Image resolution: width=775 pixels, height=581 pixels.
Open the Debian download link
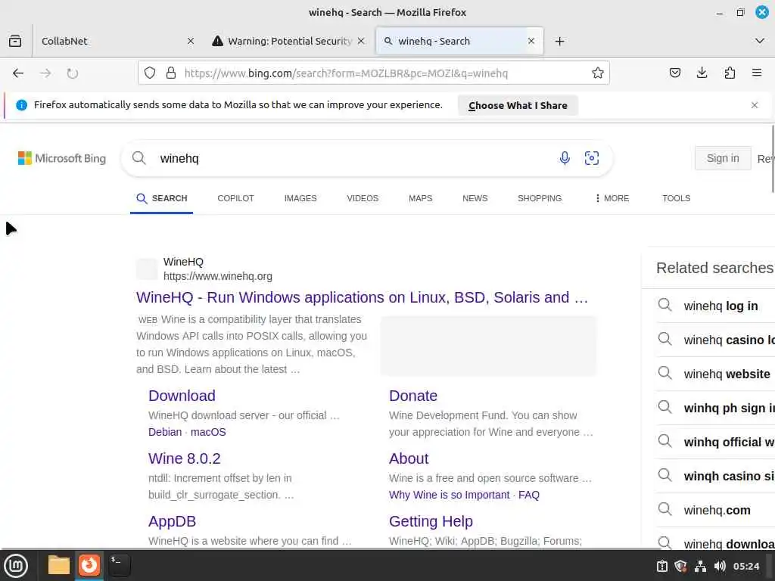click(x=165, y=432)
